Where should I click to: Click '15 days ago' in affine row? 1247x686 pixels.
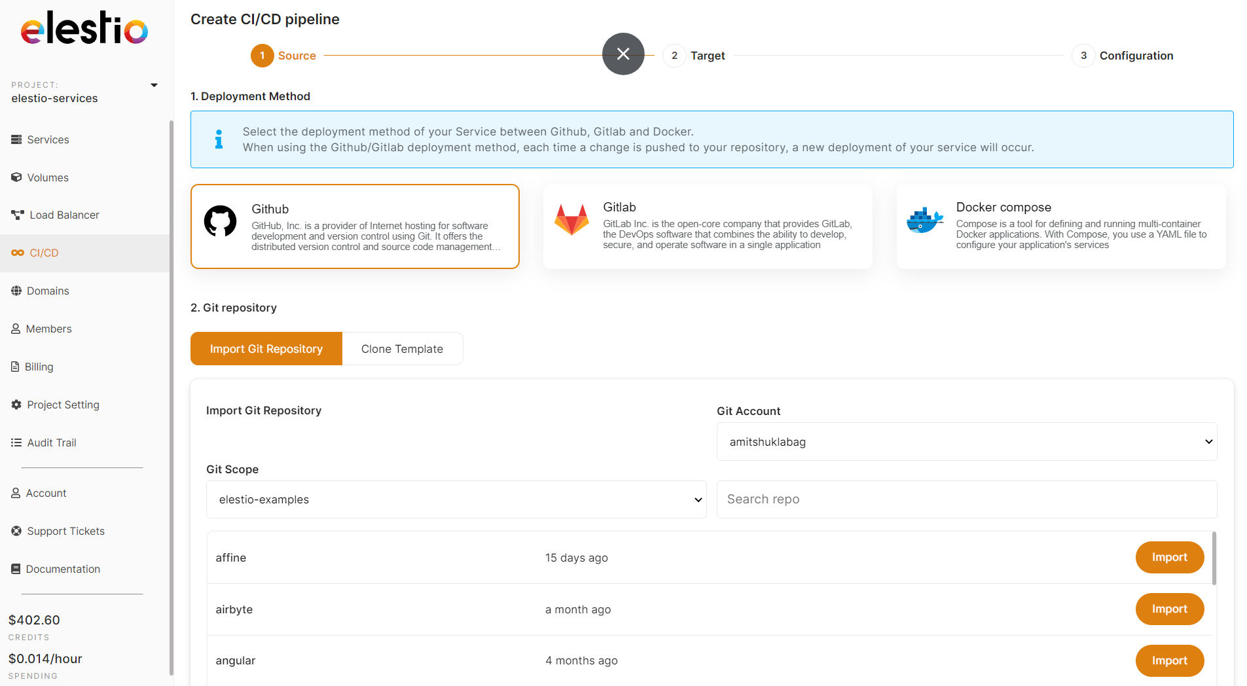(x=577, y=558)
